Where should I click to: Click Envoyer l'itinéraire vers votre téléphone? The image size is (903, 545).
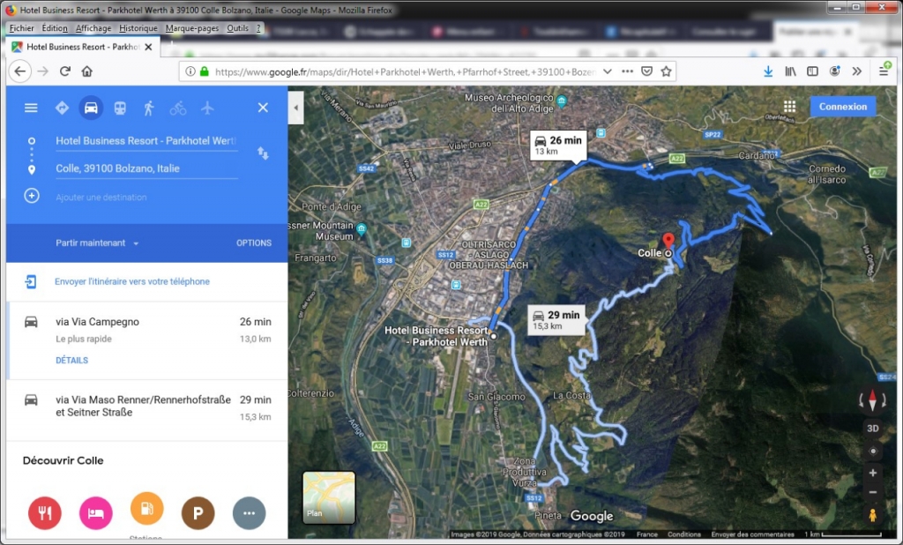[x=132, y=281]
